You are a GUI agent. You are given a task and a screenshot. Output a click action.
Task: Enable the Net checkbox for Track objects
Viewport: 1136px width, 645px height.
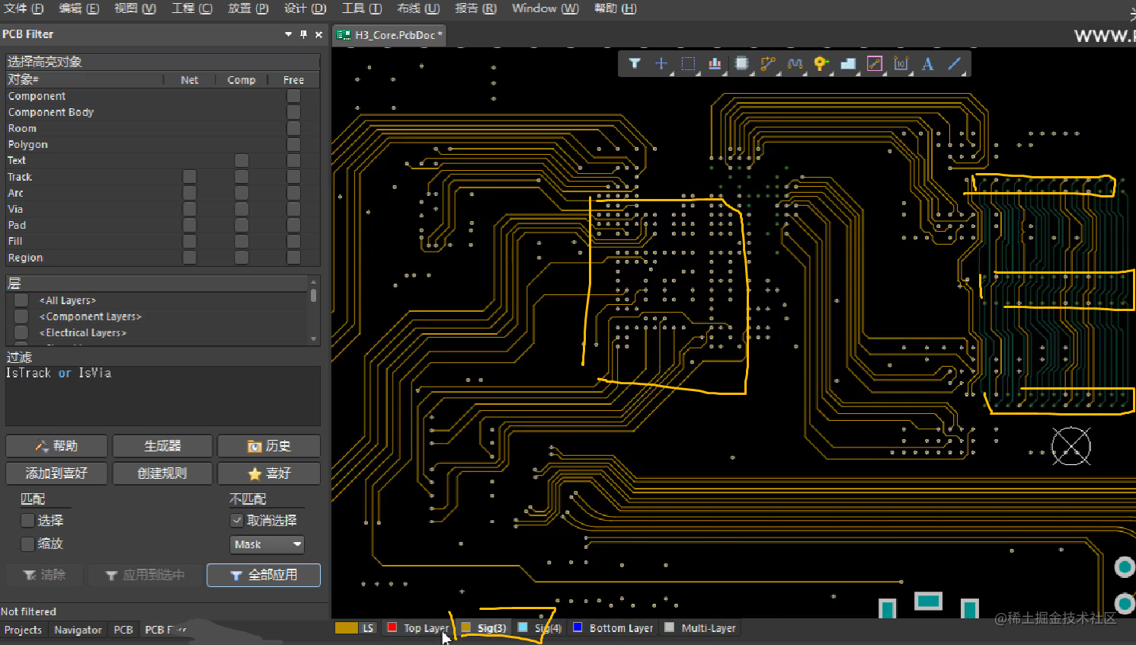(189, 176)
